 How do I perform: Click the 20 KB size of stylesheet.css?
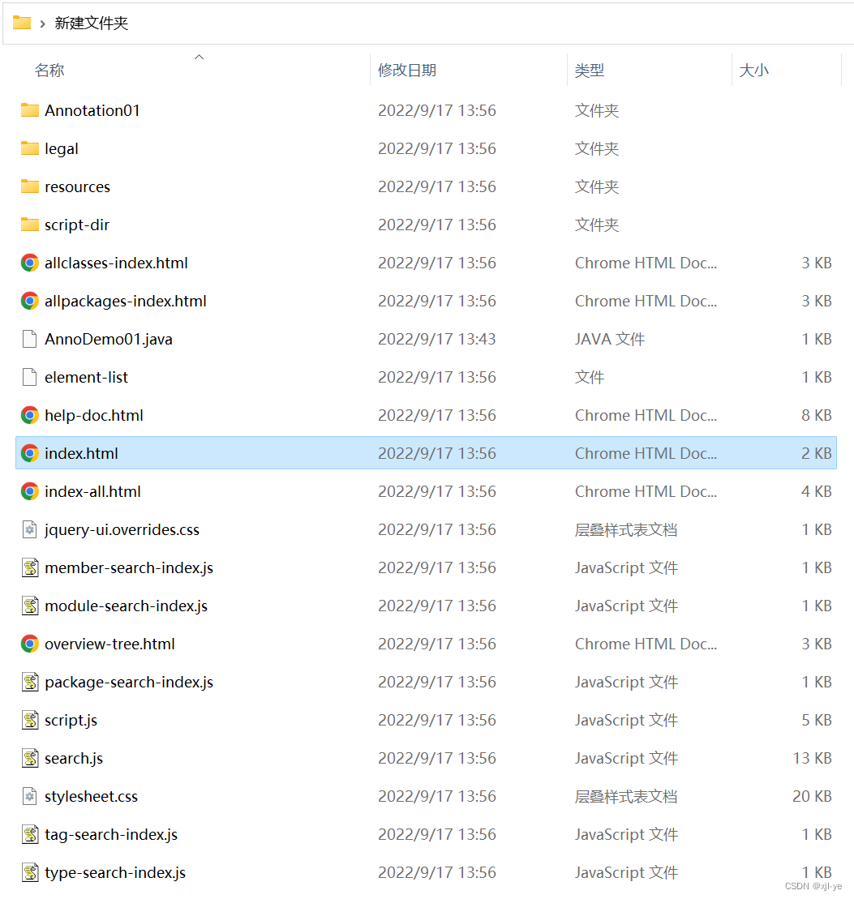[812, 796]
